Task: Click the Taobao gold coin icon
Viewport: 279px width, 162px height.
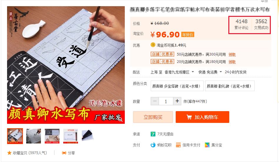Action: click(x=153, y=45)
